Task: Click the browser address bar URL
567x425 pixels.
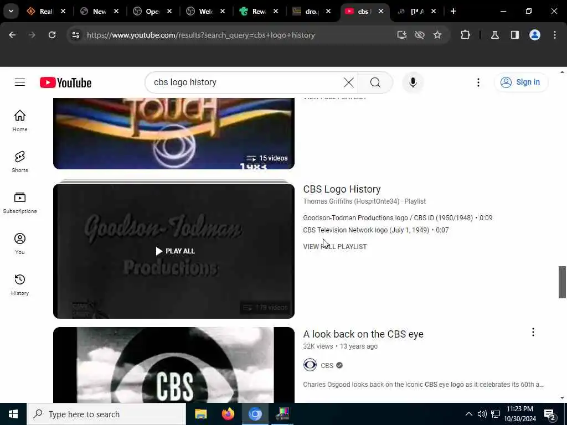Action: (x=200, y=35)
